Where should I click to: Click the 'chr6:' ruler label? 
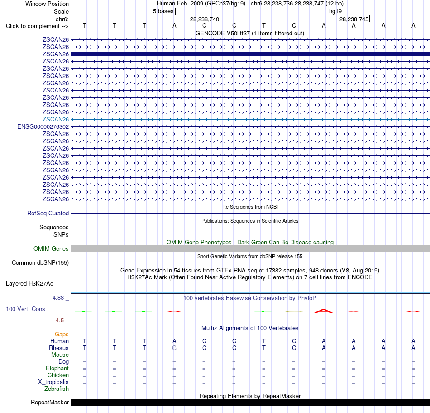click(x=62, y=19)
